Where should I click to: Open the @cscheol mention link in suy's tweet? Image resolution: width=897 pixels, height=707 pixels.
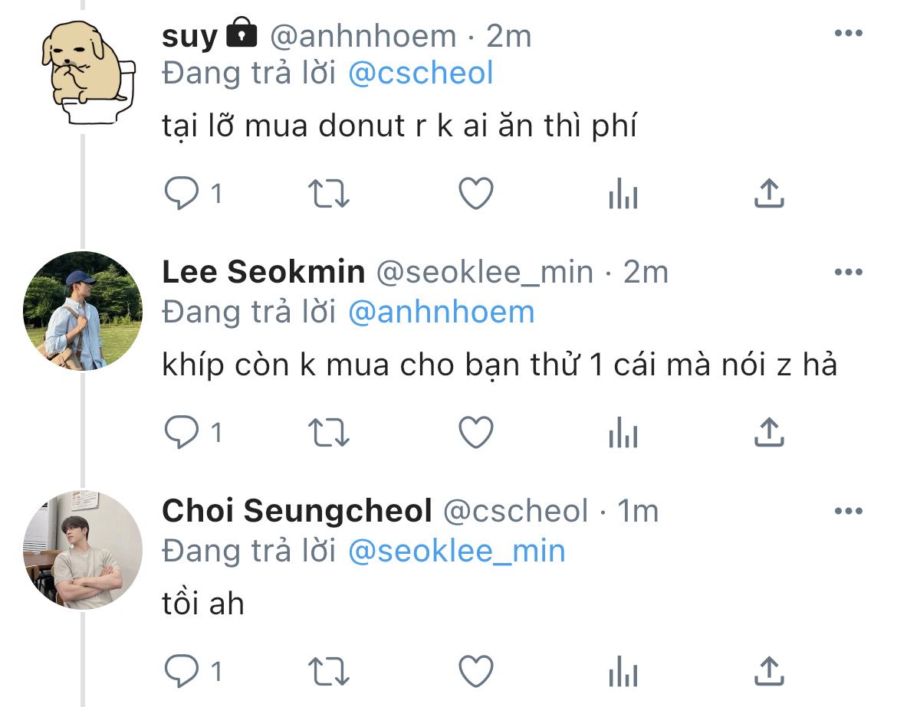pyautogui.click(x=420, y=74)
